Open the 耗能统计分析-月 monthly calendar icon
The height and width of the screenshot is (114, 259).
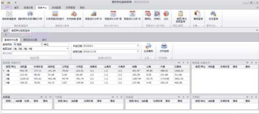(x=132, y=14)
